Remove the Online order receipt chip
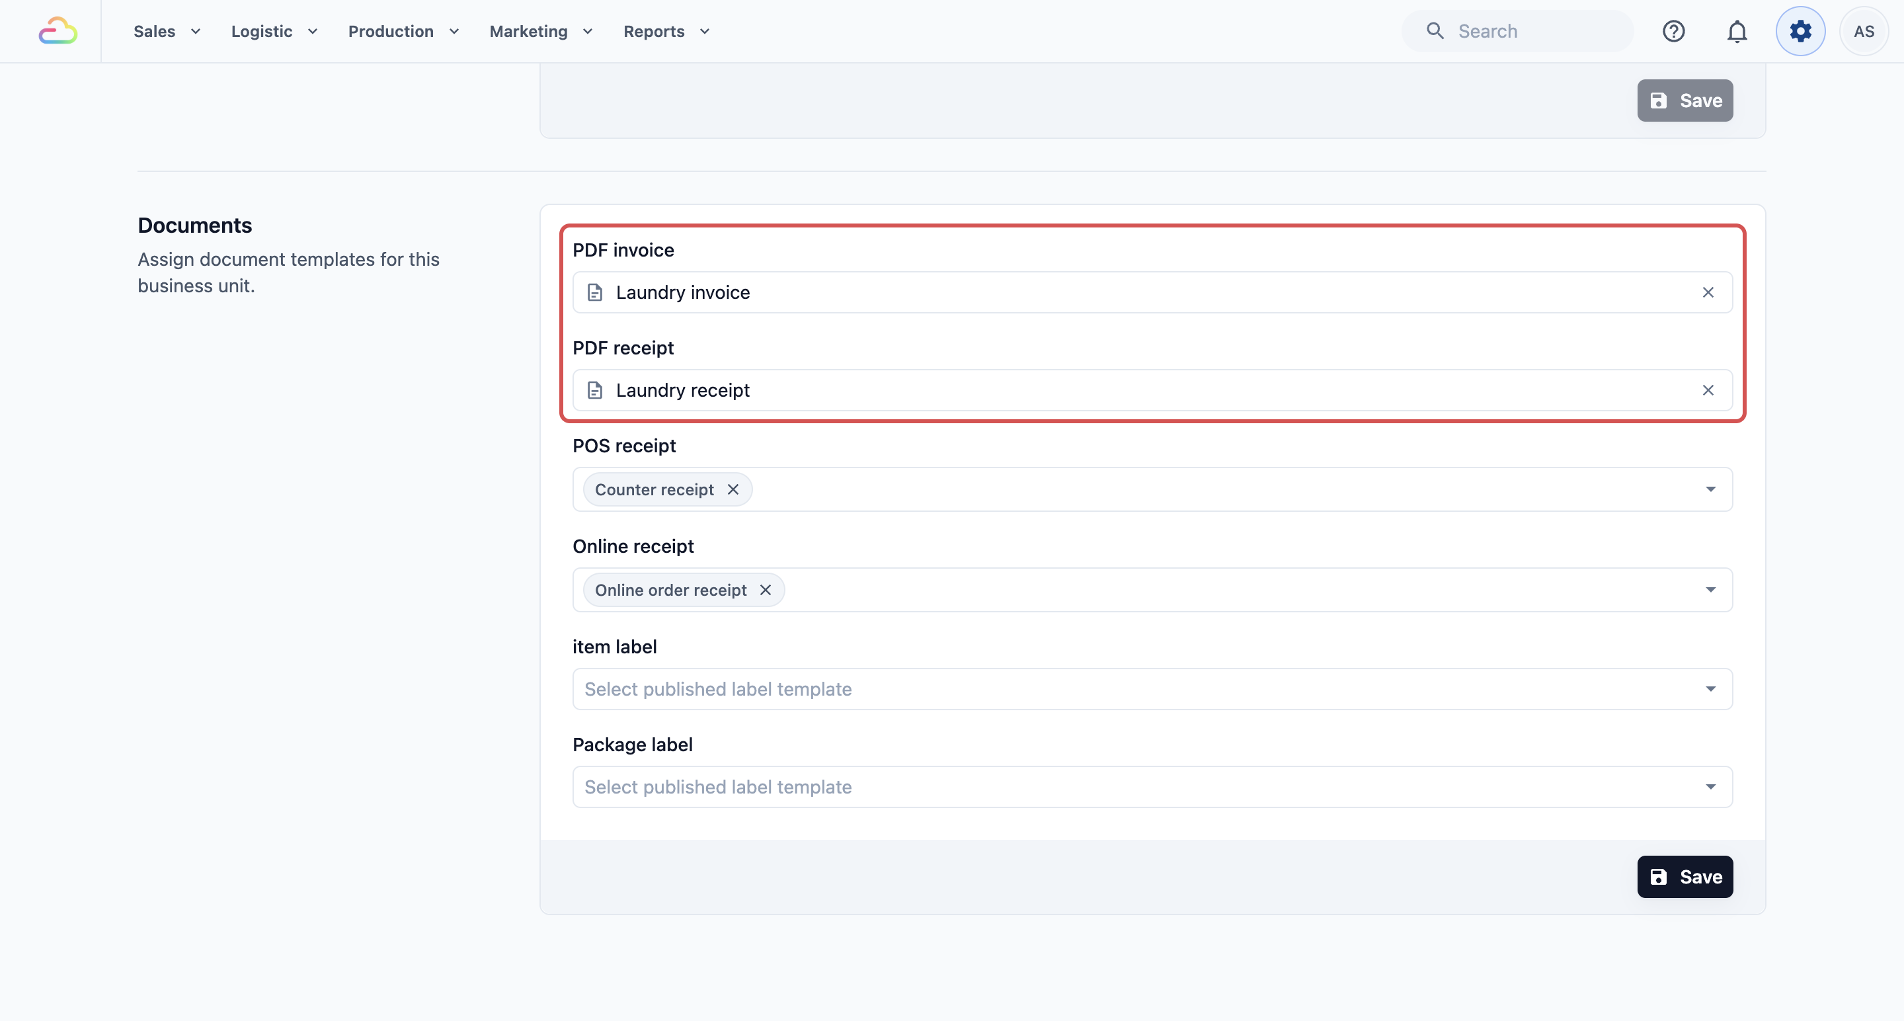 (766, 590)
